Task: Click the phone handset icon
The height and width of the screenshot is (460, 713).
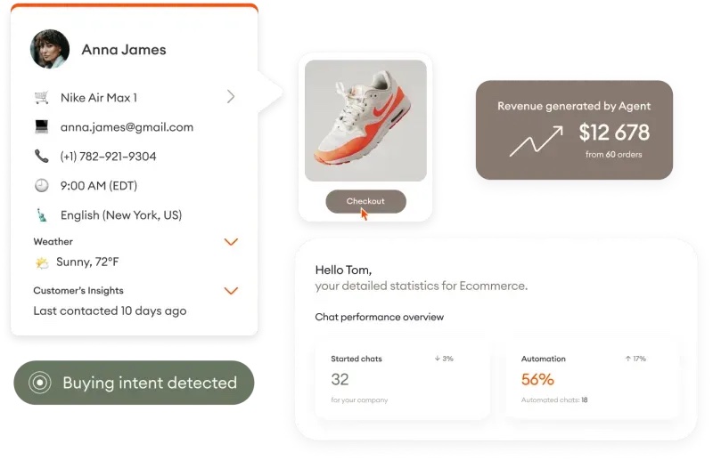Action: click(x=41, y=156)
